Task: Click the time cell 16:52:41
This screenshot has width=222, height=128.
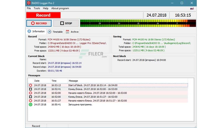Action: click(56, 89)
